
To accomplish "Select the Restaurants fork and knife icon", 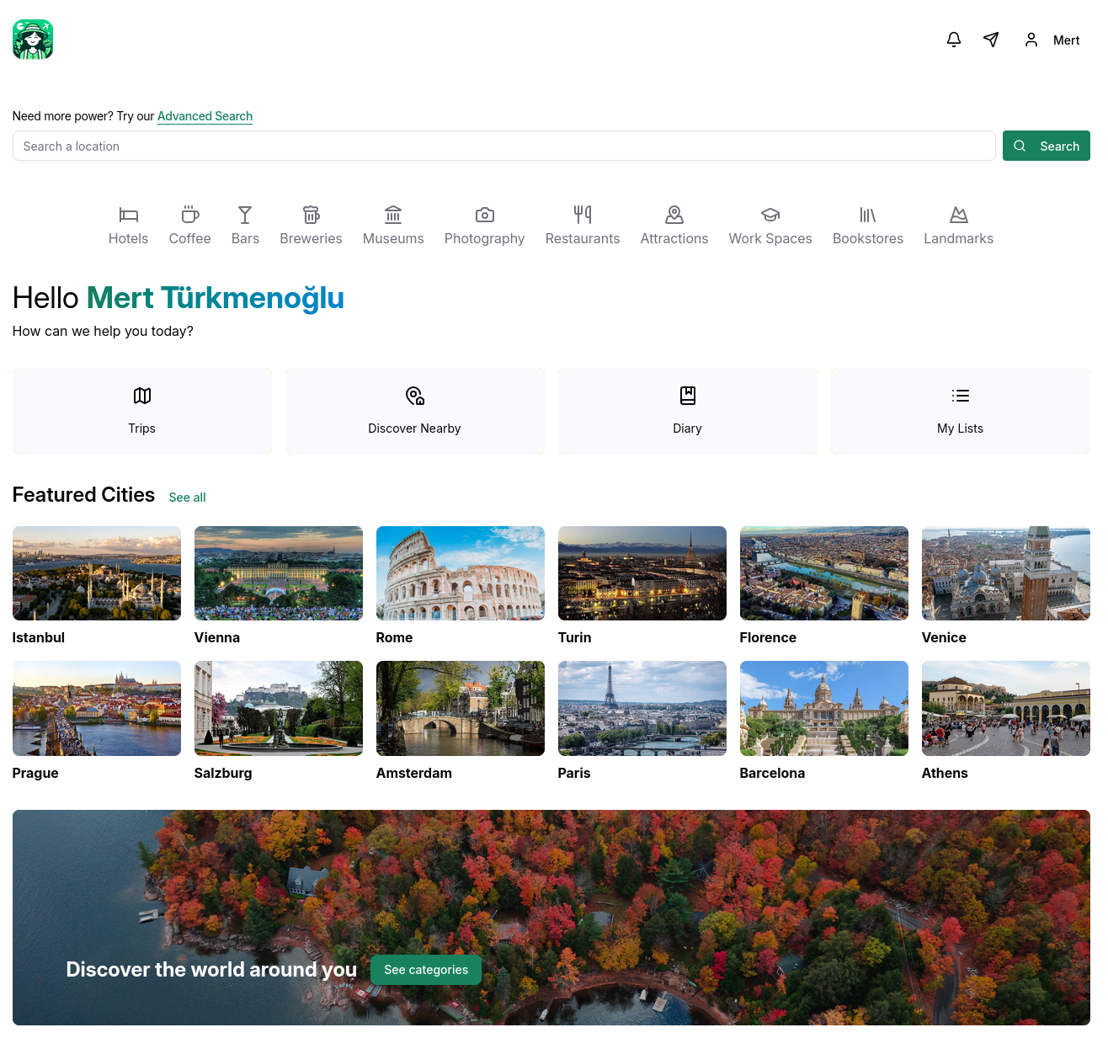I will click(x=583, y=215).
